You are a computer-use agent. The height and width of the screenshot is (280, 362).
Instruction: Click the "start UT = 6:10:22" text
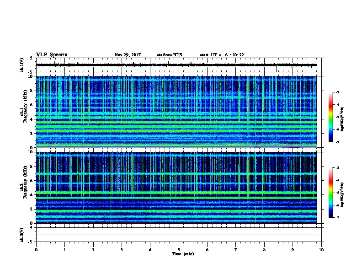(x=222, y=55)
